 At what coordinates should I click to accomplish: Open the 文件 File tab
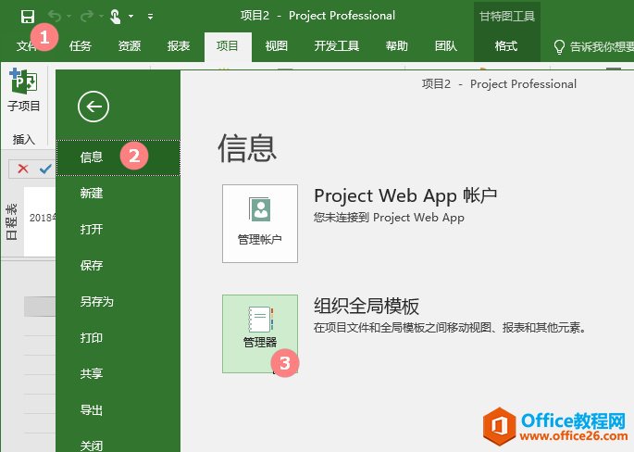click(x=28, y=46)
